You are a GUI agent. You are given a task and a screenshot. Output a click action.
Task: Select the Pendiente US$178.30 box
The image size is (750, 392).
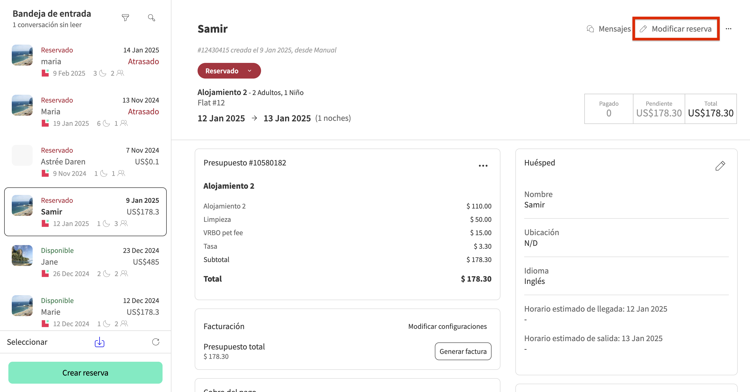pos(659,109)
